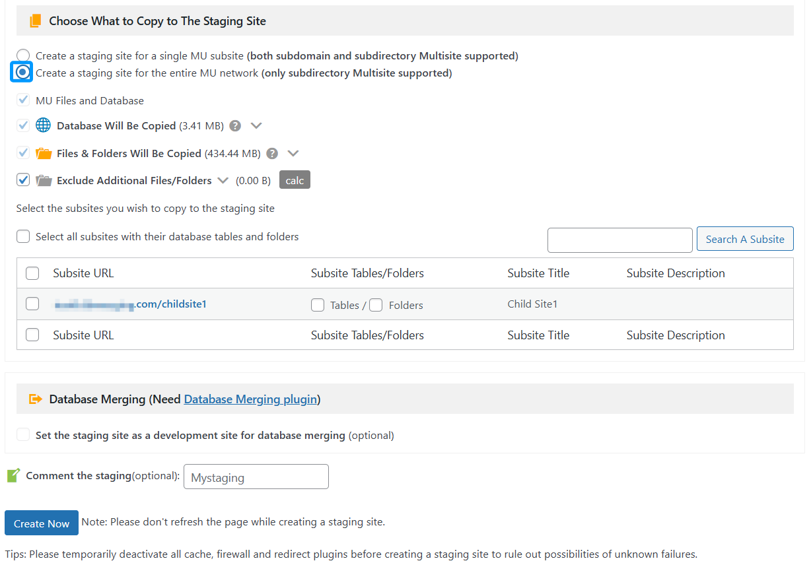The image size is (811, 565).
Task: Click the Database Merging arrow icon
Action: pyautogui.click(x=36, y=399)
